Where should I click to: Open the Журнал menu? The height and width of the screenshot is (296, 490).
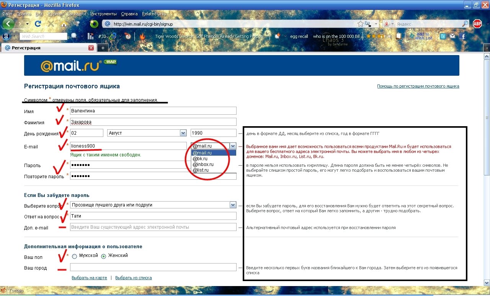pyautogui.click(x=55, y=14)
